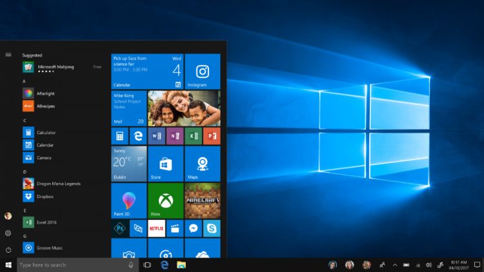Activate the Cortana microphone icon
This screenshot has width=484, height=272.
[131, 265]
